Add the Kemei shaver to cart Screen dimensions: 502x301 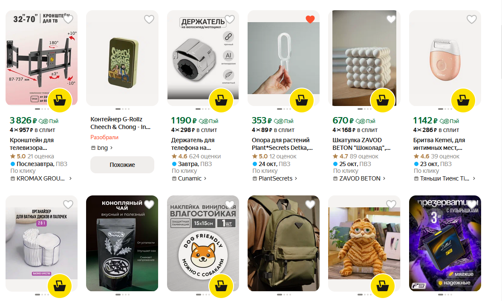pos(463,101)
